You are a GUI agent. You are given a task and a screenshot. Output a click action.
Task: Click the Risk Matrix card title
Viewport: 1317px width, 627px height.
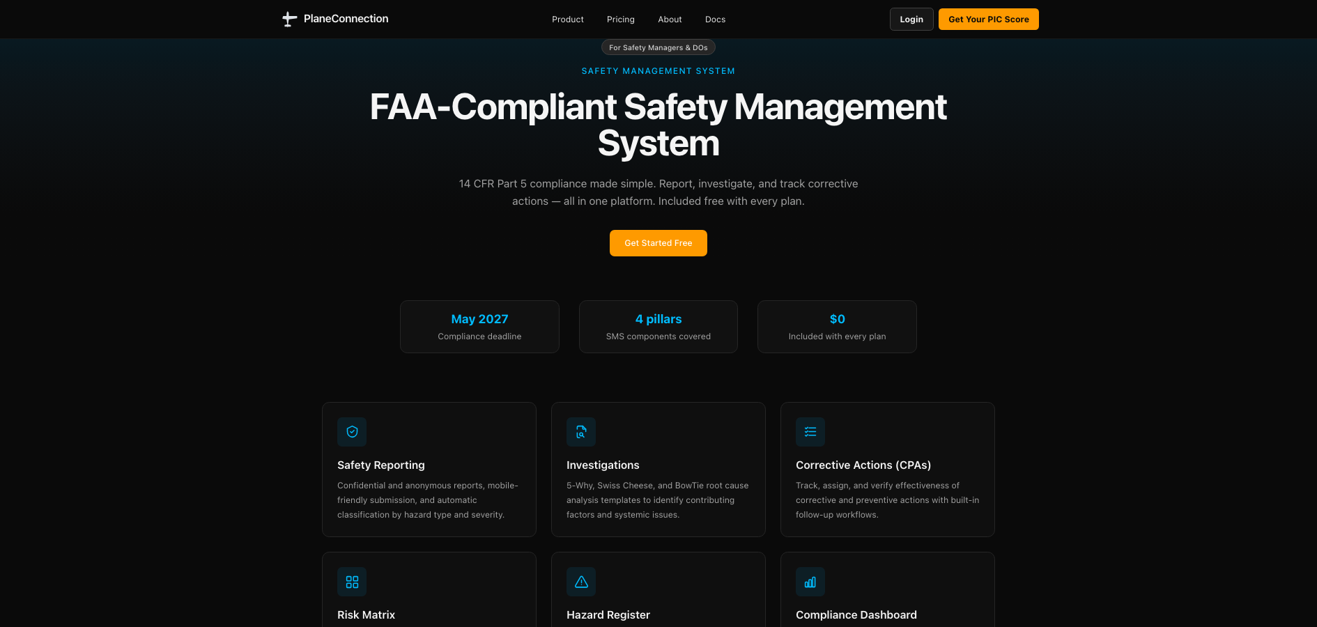366,615
